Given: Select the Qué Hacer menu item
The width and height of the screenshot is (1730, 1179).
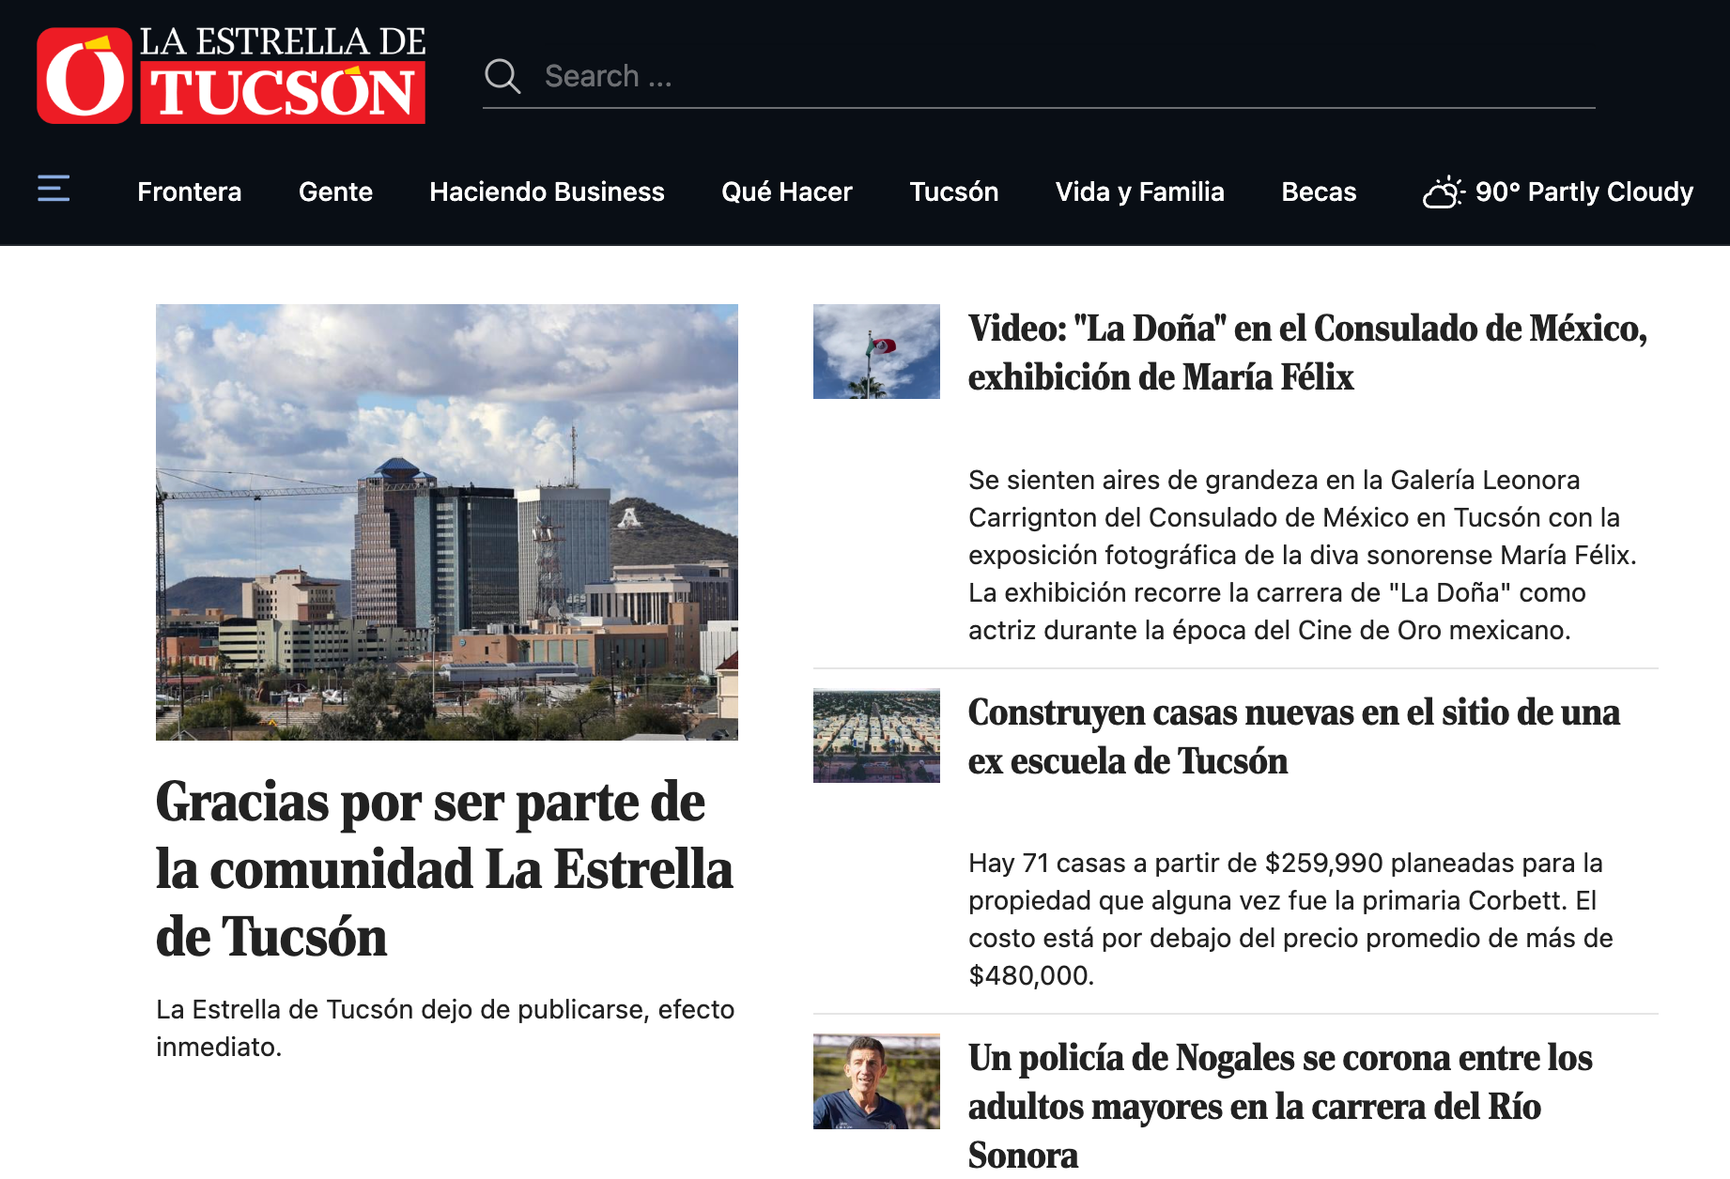Looking at the screenshot, I should 787,191.
